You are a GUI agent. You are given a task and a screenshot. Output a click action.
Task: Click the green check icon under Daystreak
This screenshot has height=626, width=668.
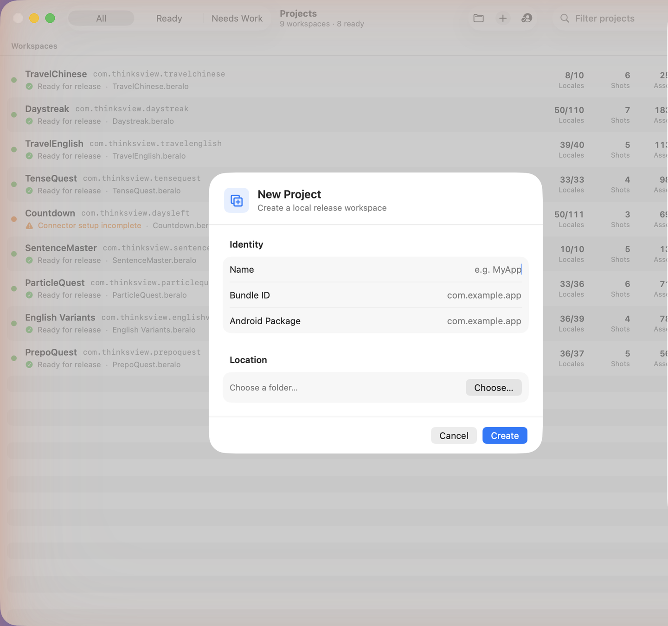[x=29, y=121]
